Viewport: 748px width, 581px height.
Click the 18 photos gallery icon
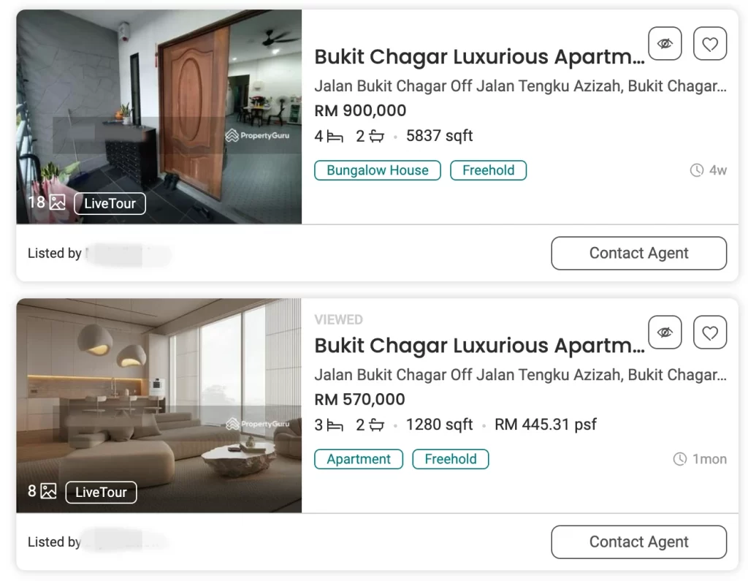pyautogui.click(x=58, y=202)
